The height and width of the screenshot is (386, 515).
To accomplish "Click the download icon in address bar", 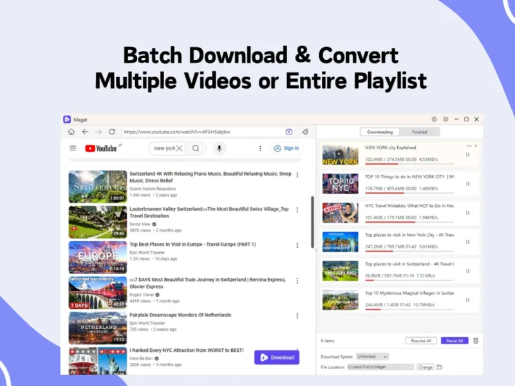I will click(288, 132).
